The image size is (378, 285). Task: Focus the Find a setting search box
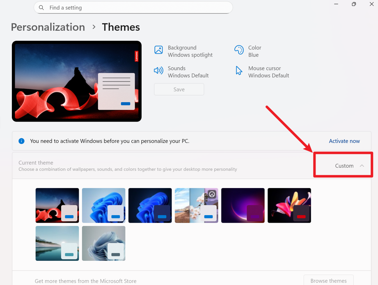pyautogui.click(x=133, y=8)
